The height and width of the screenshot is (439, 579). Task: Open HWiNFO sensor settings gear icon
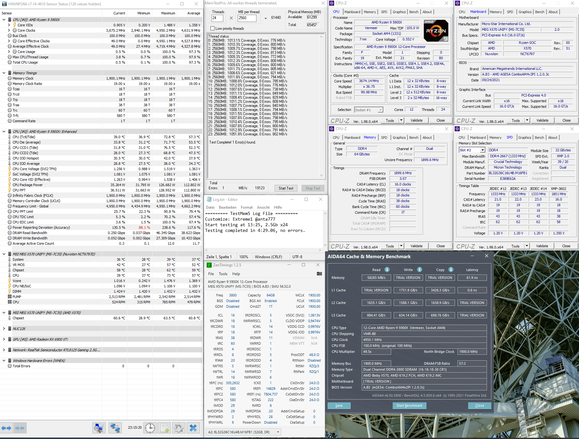click(x=179, y=428)
